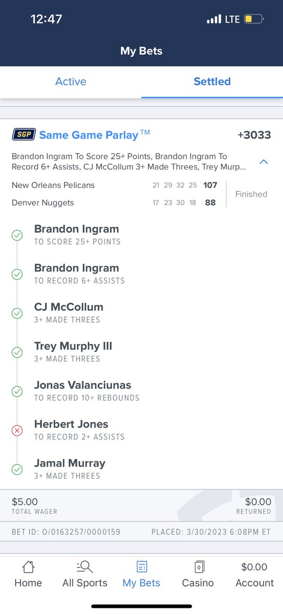
Task: Tap the SGP badge logo
Action: [23, 135]
